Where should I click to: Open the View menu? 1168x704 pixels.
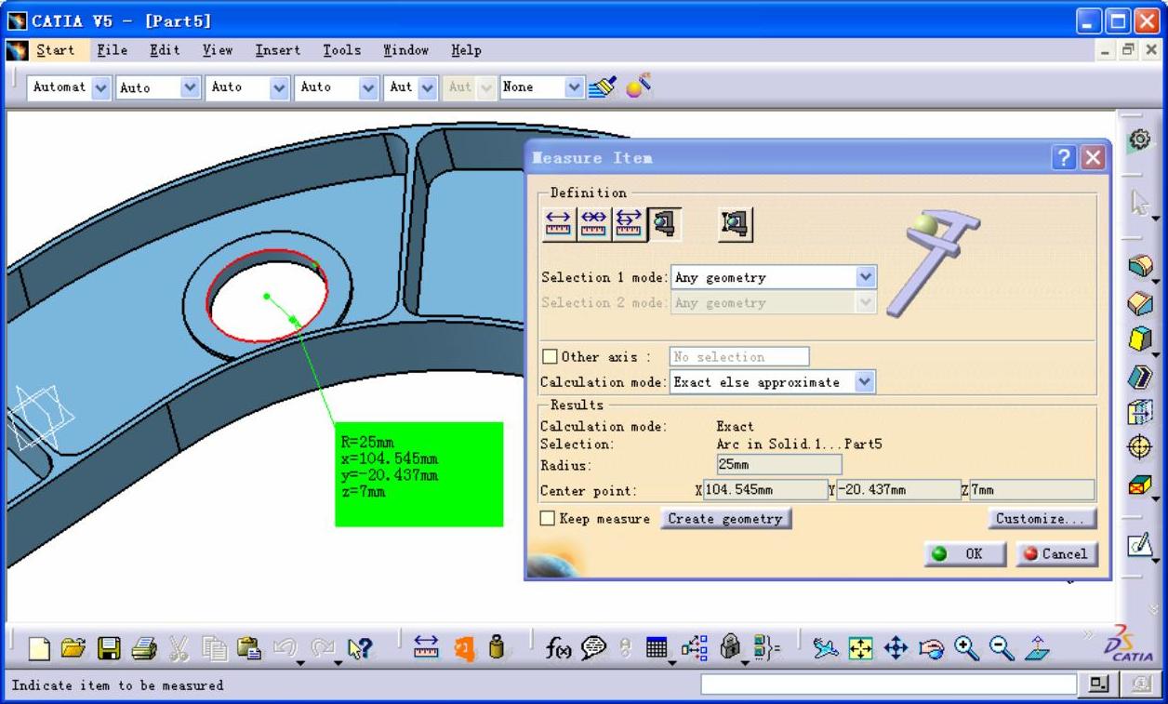point(218,50)
